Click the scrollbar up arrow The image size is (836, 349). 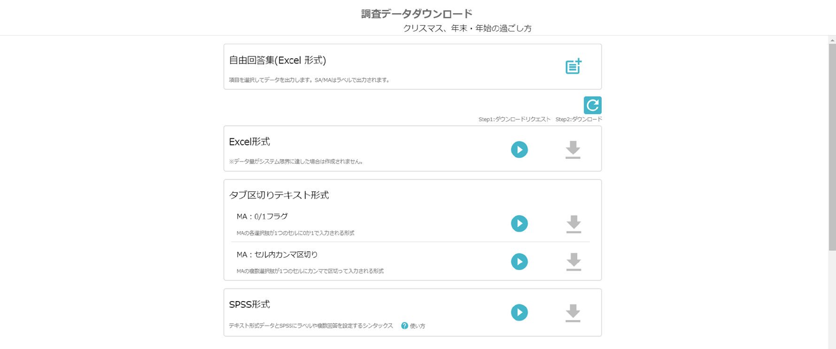click(832, 40)
